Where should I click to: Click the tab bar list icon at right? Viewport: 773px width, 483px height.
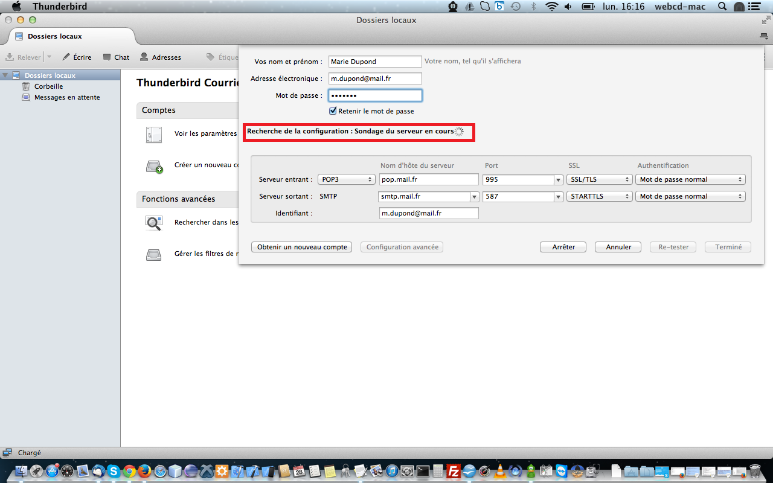pyautogui.click(x=764, y=36)
